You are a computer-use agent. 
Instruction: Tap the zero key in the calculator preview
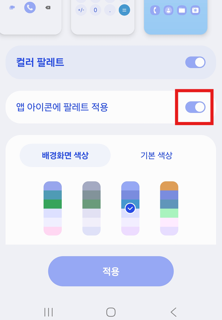[x=96, y=10]
